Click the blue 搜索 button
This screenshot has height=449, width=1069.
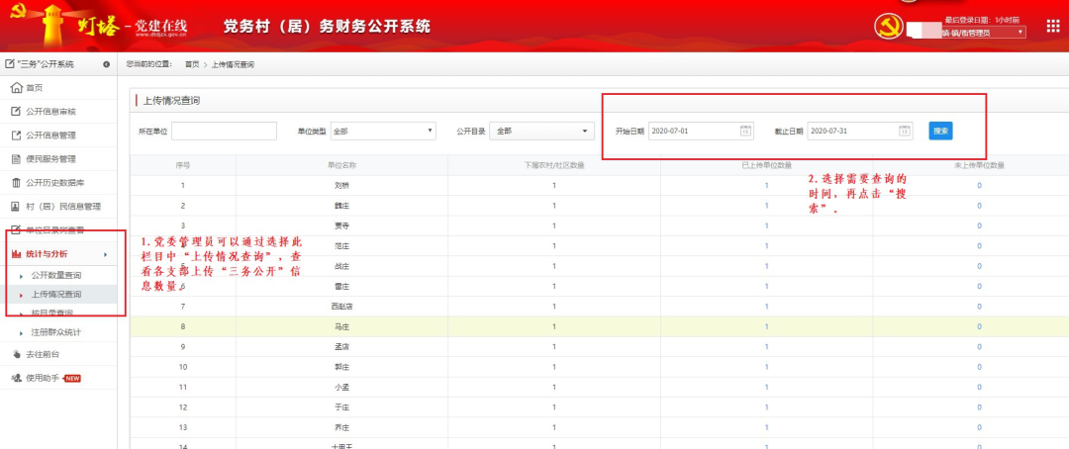[x=940, y=131]
